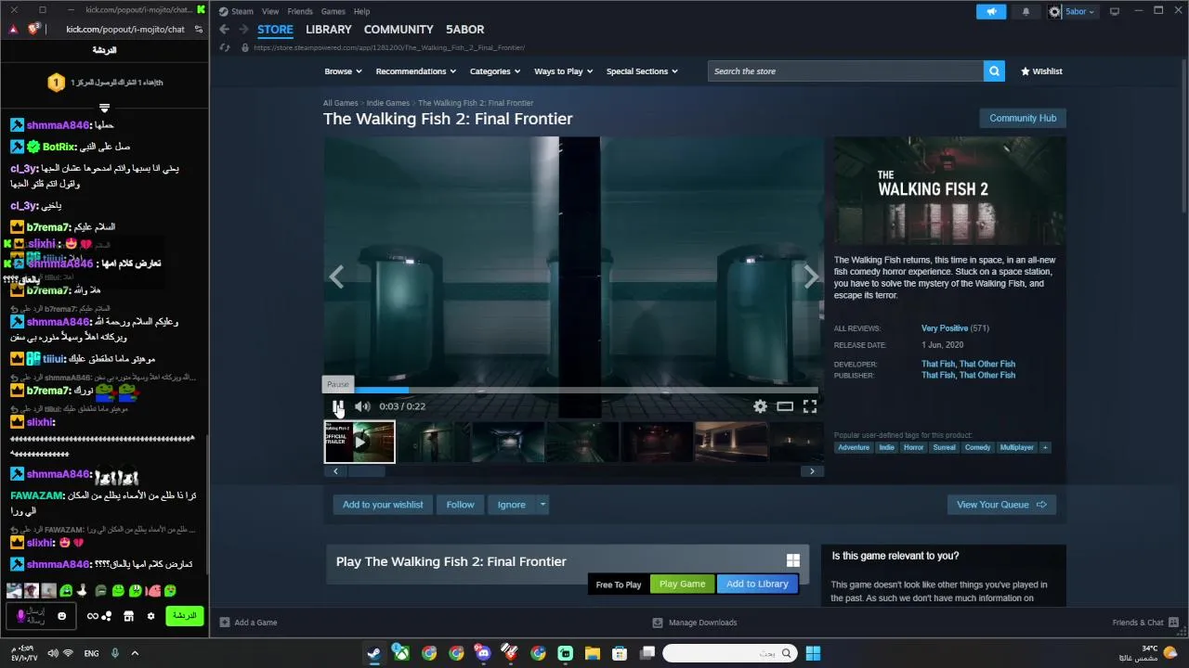Enter fullscreen mode for the trailer
Screen dimensions: 1189x668
click(x=810, y=406)
